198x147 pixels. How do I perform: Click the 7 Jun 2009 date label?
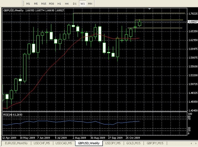[44, 138]
